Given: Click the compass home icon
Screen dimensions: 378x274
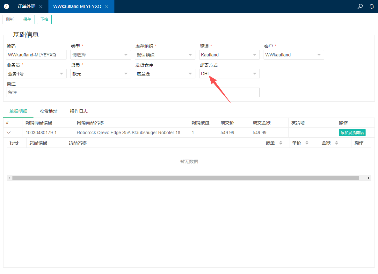Looking at the screenshot, I should 6,6.
